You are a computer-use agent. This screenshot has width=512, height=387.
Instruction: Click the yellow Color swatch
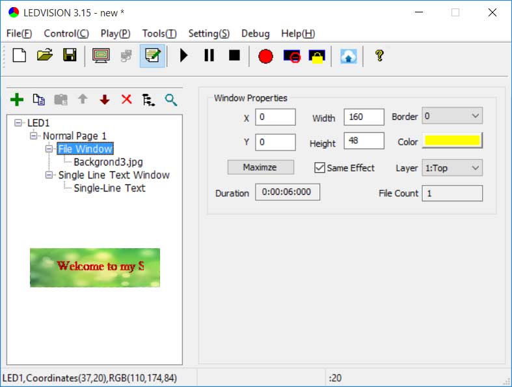(452, 141)
